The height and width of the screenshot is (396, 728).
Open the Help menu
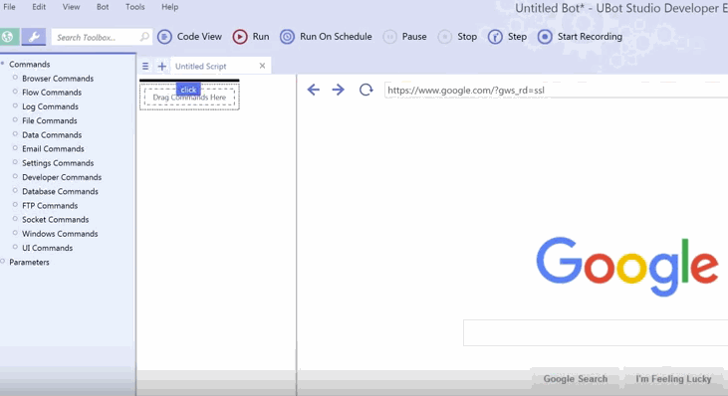pos(170,7)
